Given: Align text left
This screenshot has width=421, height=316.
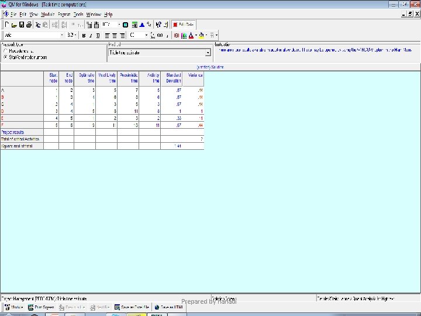Looking at the screenshot, I should (x=107, y=35).
